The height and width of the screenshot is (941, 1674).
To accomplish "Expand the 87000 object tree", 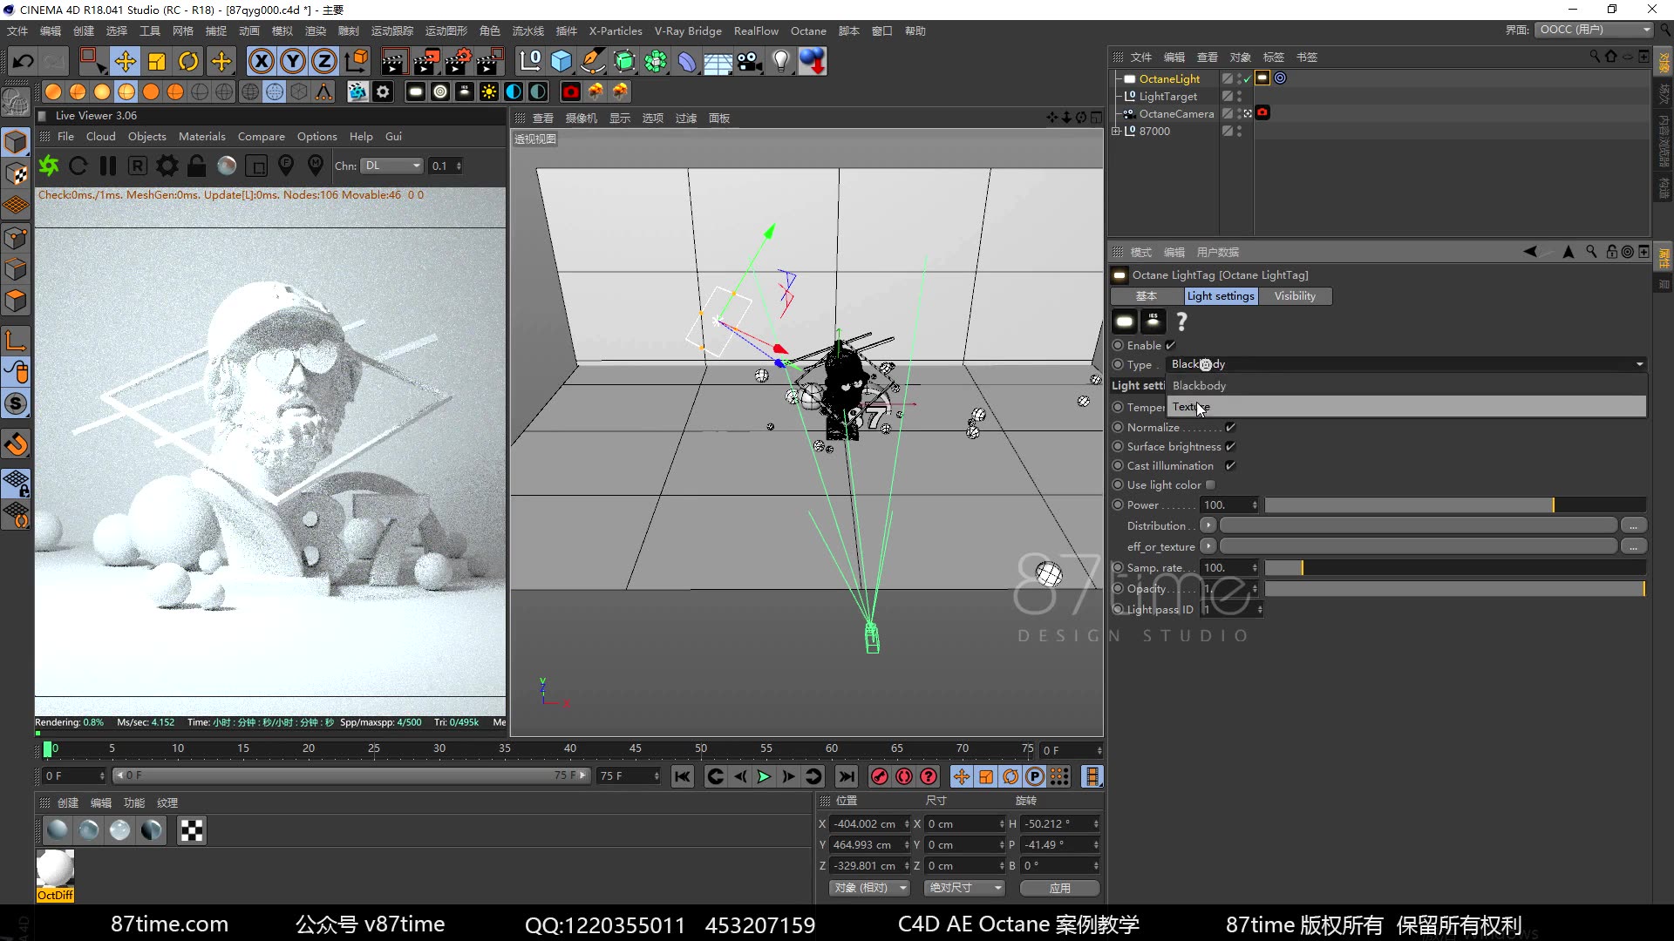I will tap(1115, 131).
